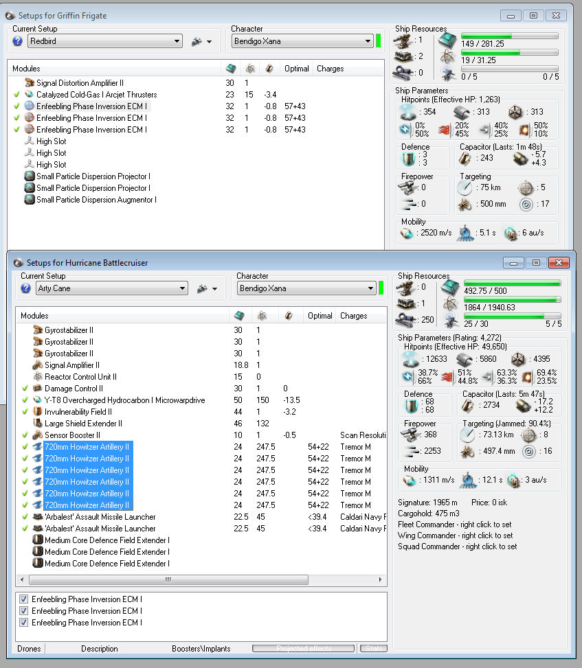582x668 pixels.
Task: Click horizontal scrollbar thumb in Hurricane modules list
Action: click(168, 580)
